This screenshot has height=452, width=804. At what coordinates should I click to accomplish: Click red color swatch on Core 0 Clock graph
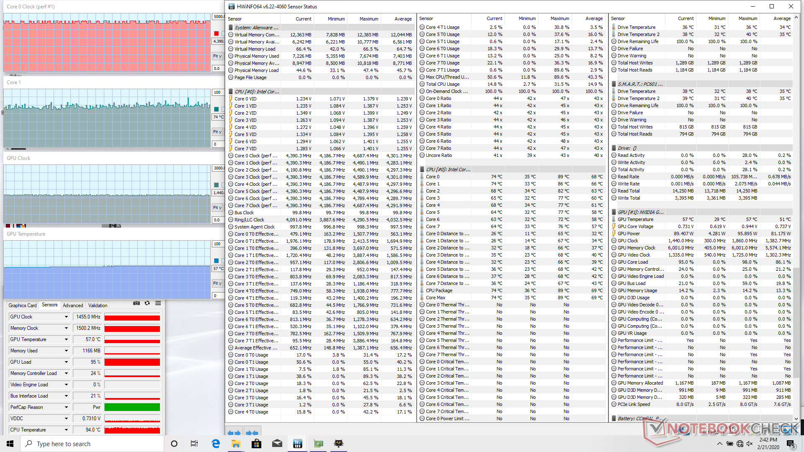[x=216, y=33]
